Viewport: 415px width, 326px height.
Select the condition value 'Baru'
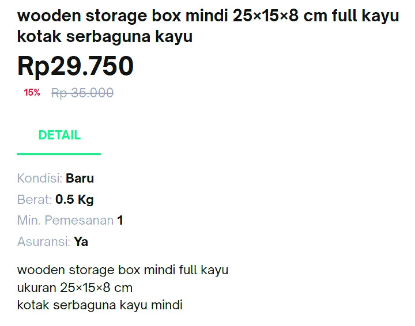(x=80, y=178)
